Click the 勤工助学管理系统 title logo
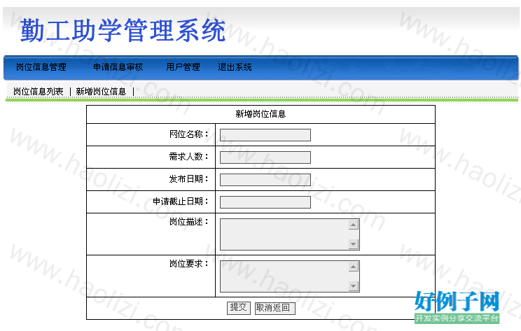 point(123,31)
